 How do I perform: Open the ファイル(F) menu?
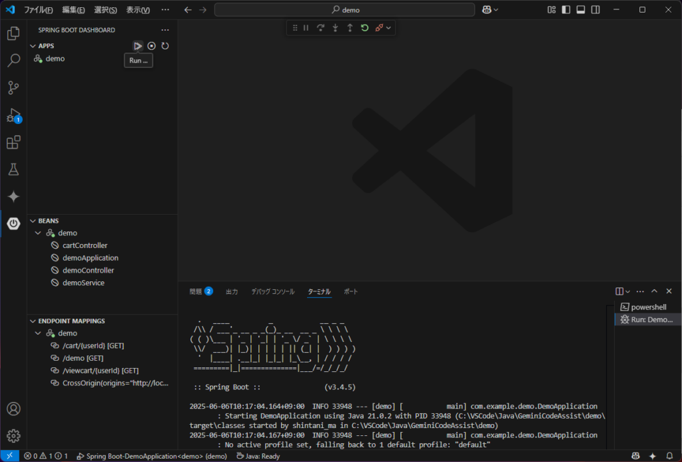pyautogui.click(x=38, y=9)
